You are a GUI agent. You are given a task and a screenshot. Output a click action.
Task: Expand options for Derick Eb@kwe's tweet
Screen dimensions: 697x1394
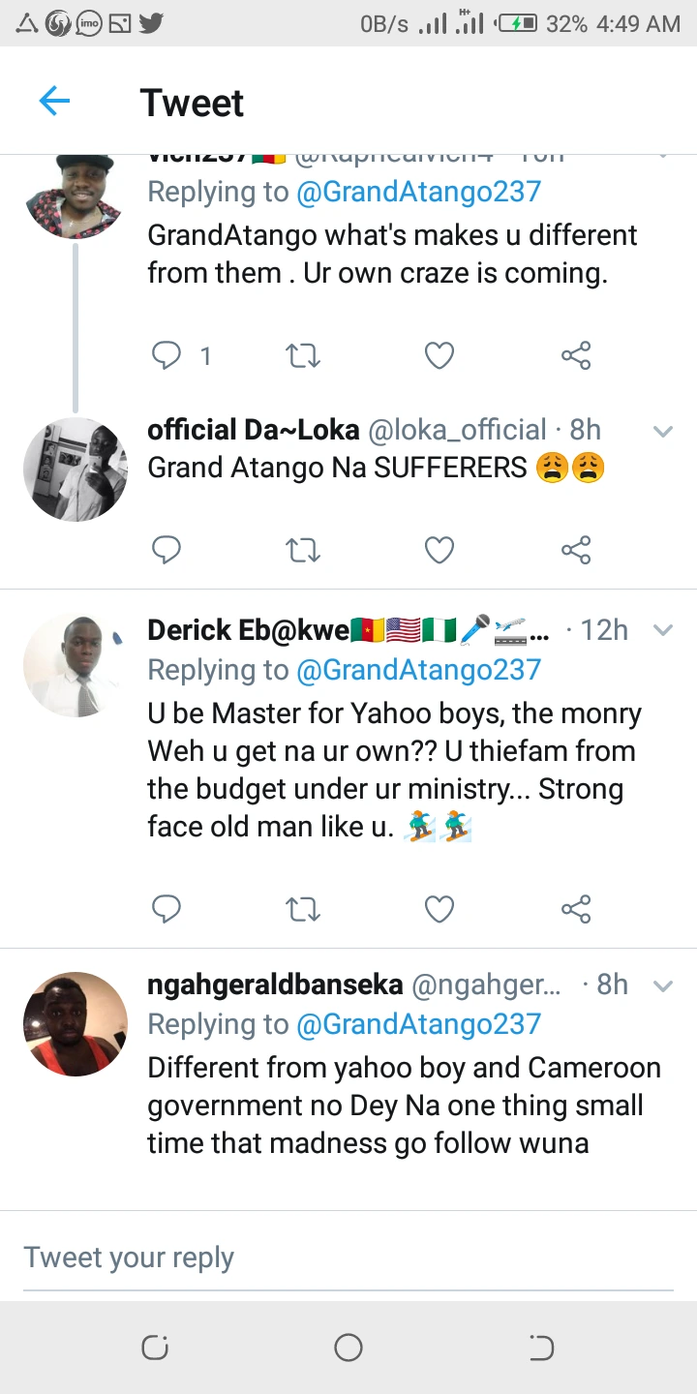click(663, 630)
